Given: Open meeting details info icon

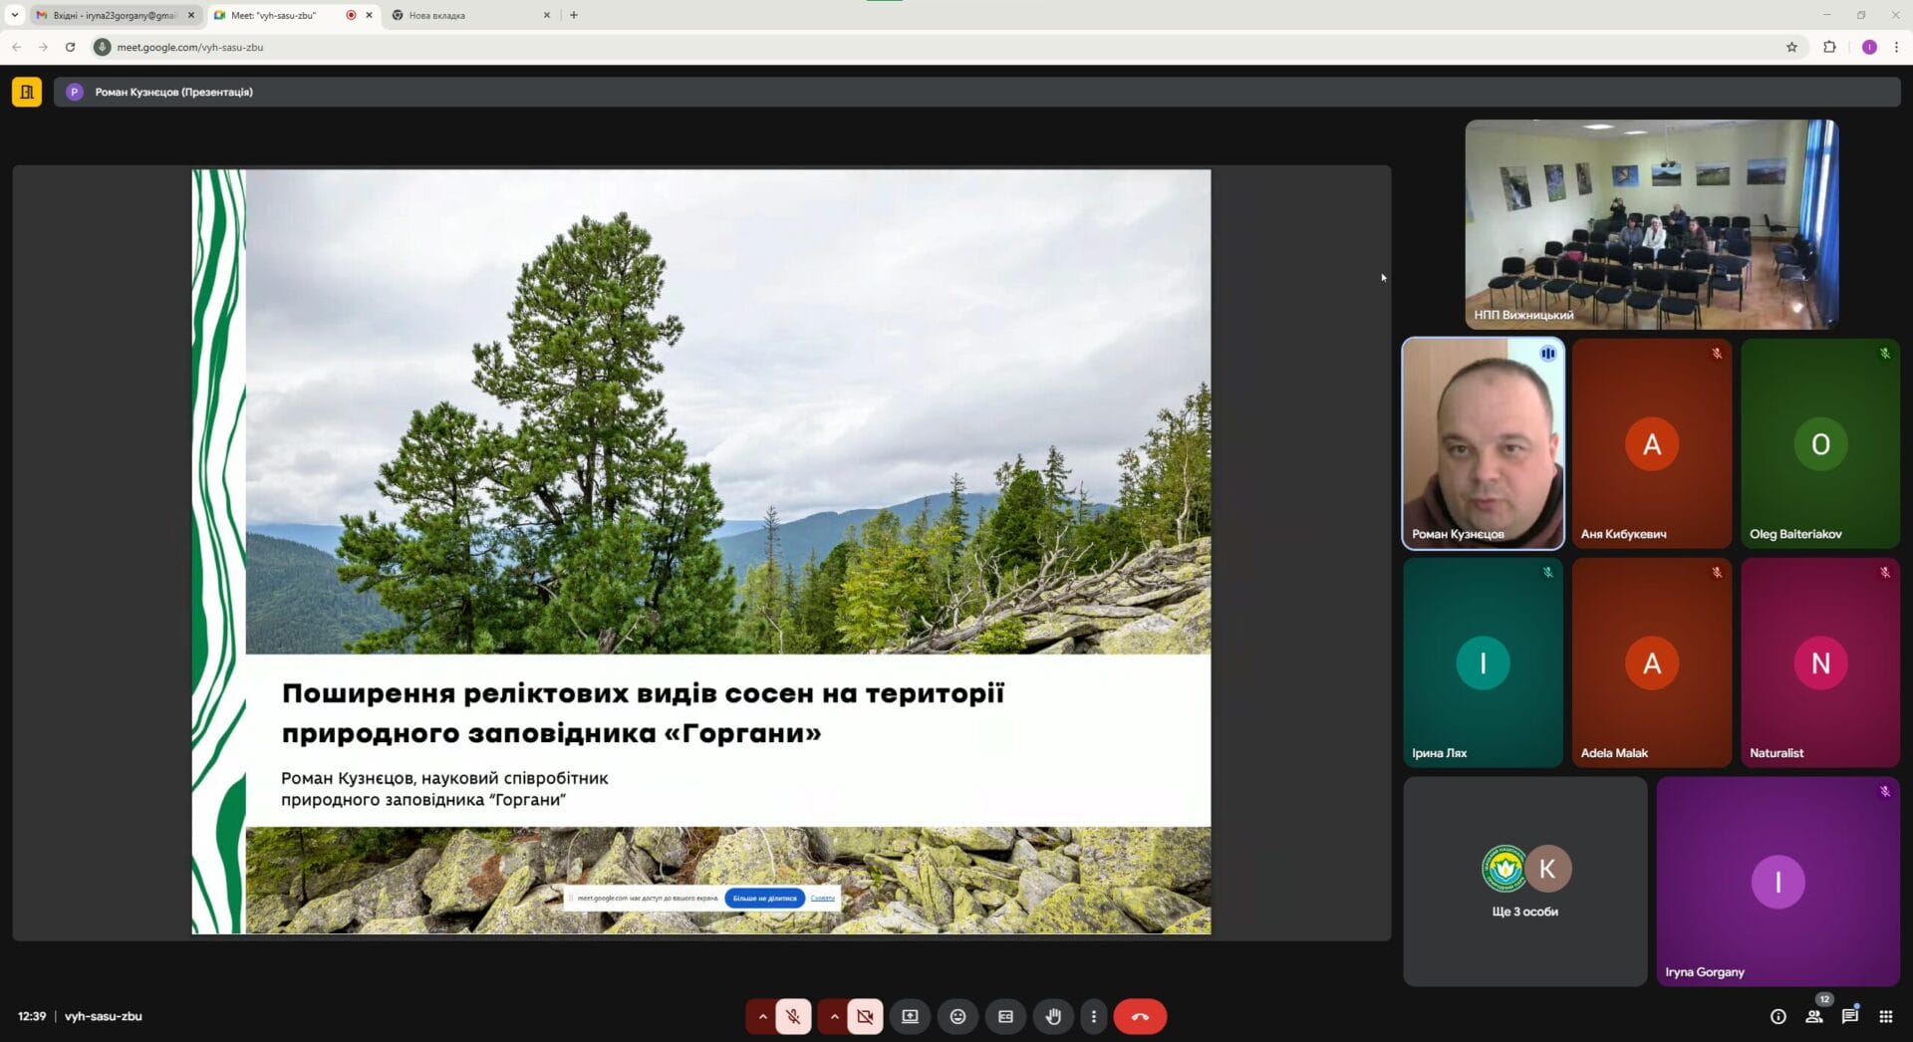Looking at the screenshot, I should [x=1777, y=1016].
